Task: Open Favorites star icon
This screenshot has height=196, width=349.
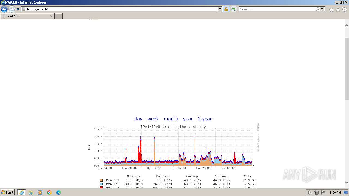Action: 338,10
